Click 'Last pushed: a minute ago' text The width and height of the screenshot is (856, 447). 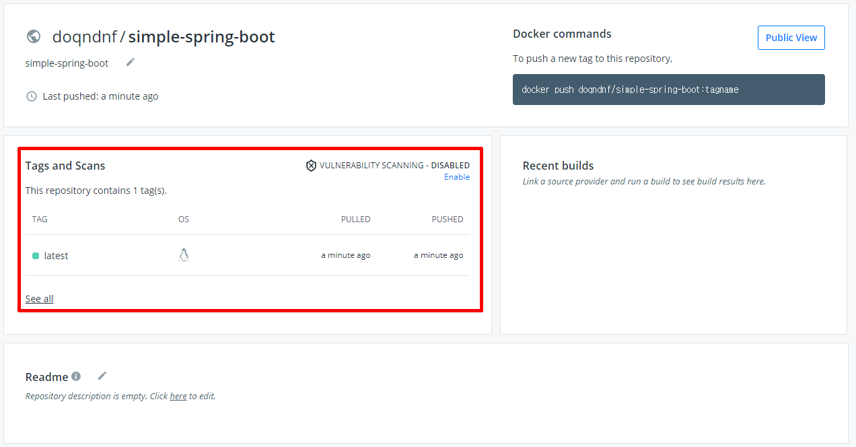[101, 96]
